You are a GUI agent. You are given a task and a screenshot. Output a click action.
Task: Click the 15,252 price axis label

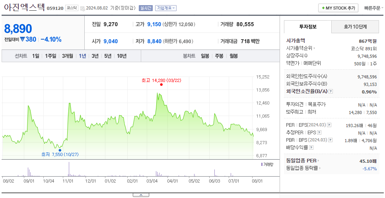pos(263,77)
